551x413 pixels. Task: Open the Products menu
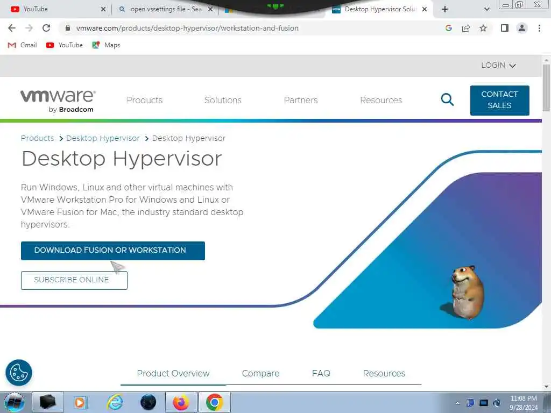[144, 100]
